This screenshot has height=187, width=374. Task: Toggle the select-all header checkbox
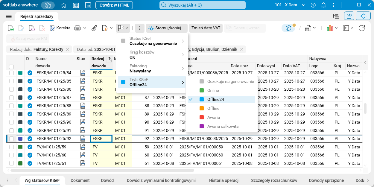click(11, 67)
